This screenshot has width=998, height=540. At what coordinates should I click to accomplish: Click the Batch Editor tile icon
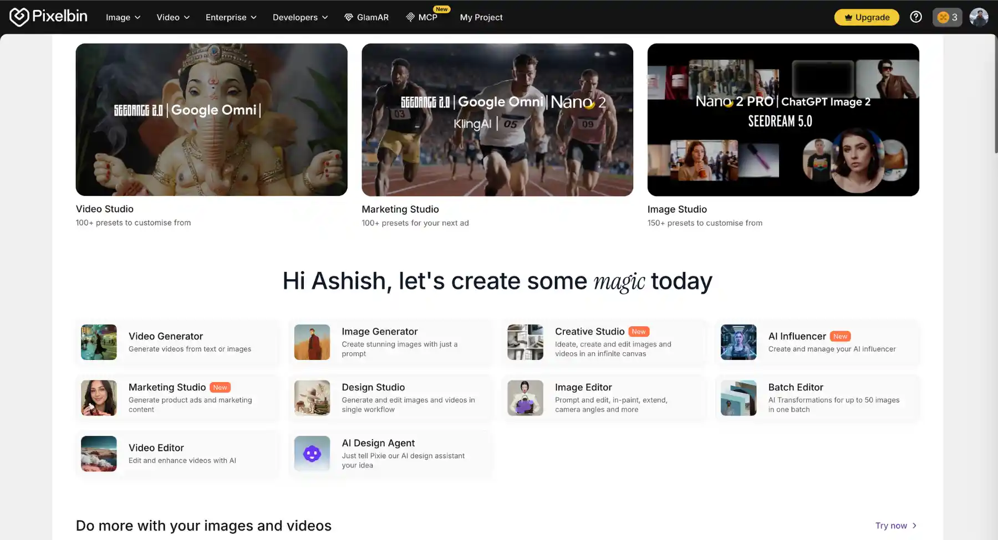739,398
